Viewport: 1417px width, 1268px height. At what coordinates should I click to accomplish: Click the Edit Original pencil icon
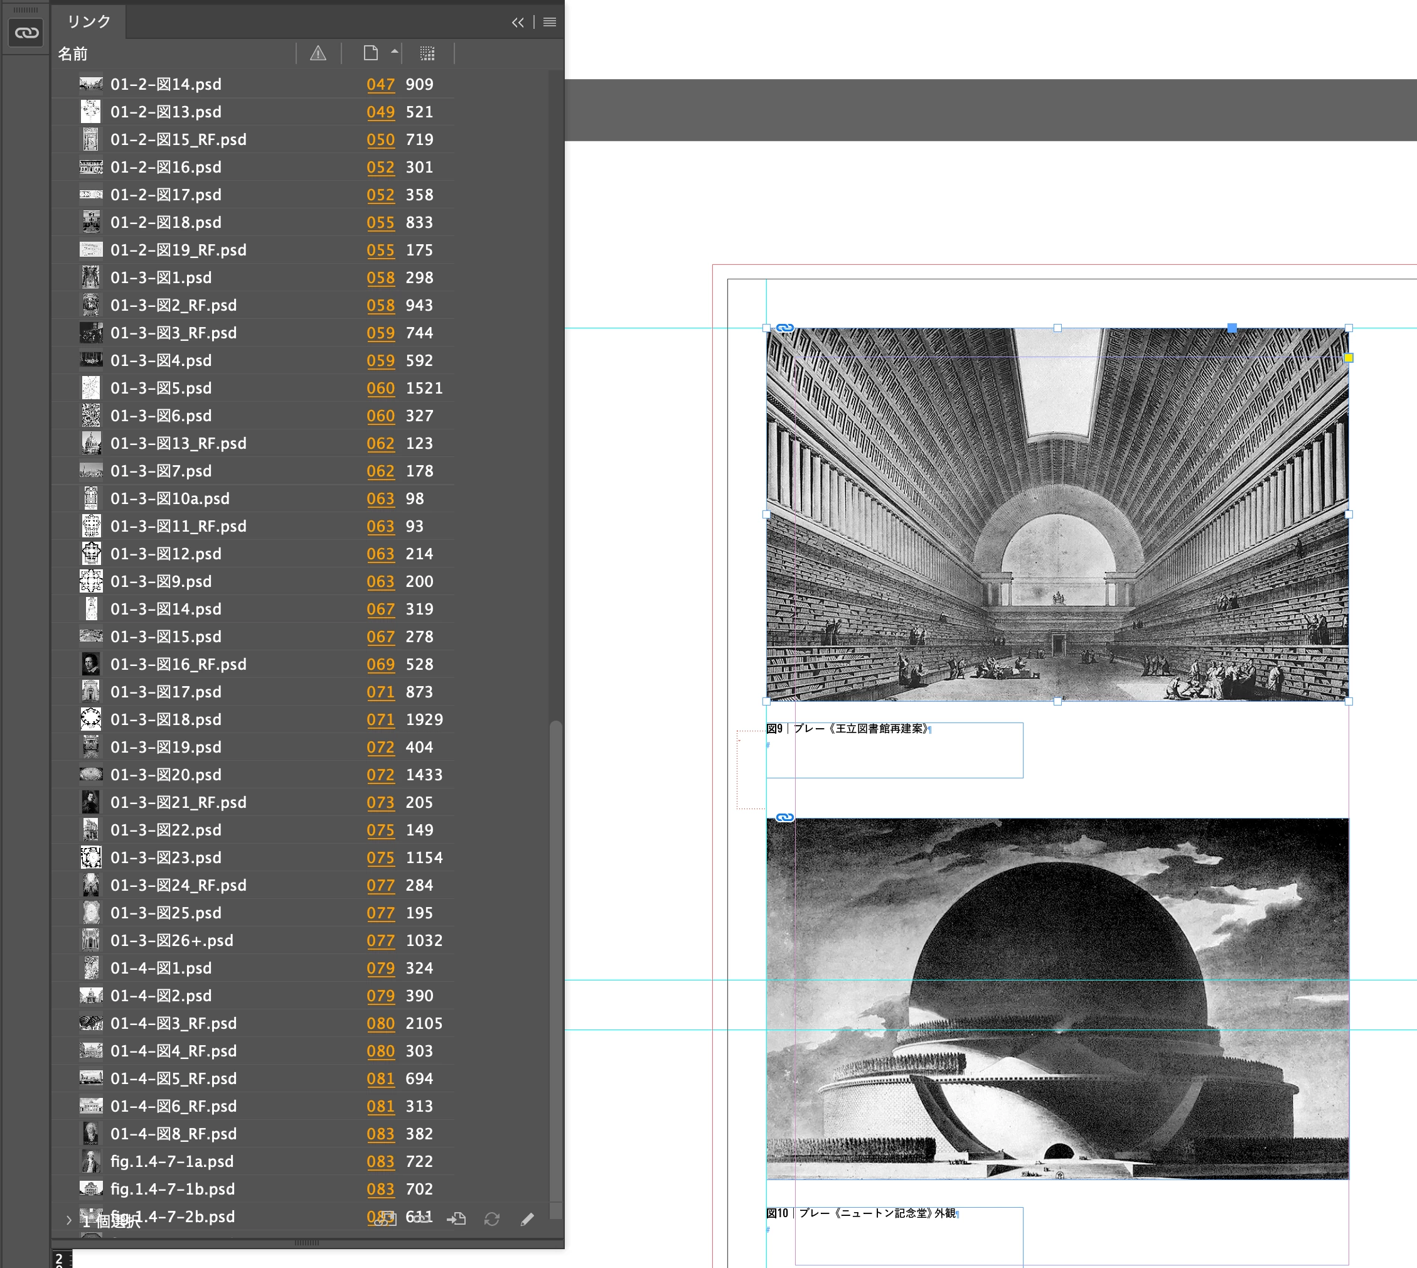click(x=527, y=1218)
